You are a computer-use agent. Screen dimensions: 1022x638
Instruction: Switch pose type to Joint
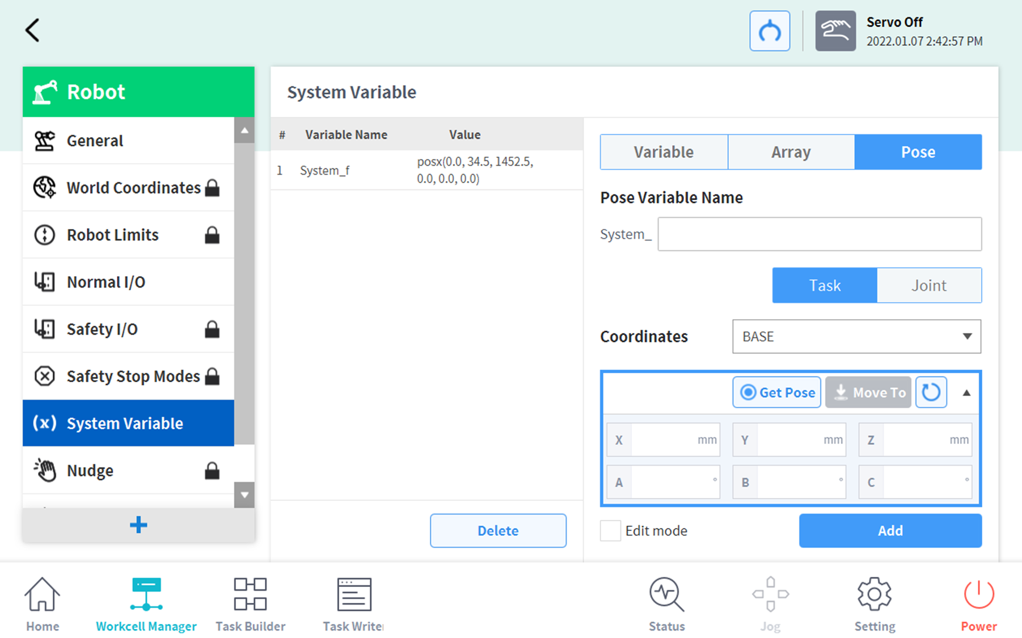pos(928,285)
